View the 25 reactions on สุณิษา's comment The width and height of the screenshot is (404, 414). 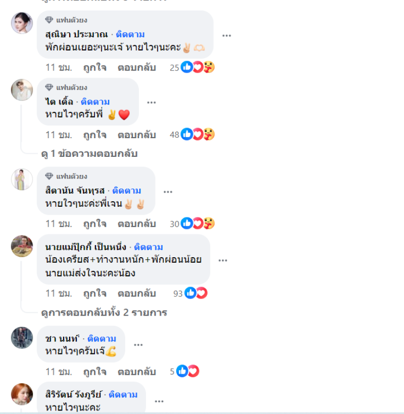pyautogui.click(x=192, y=68)
